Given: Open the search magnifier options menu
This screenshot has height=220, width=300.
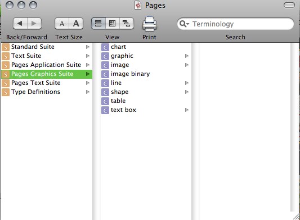Looking at the screenshot, I should [x=184, y=24].
